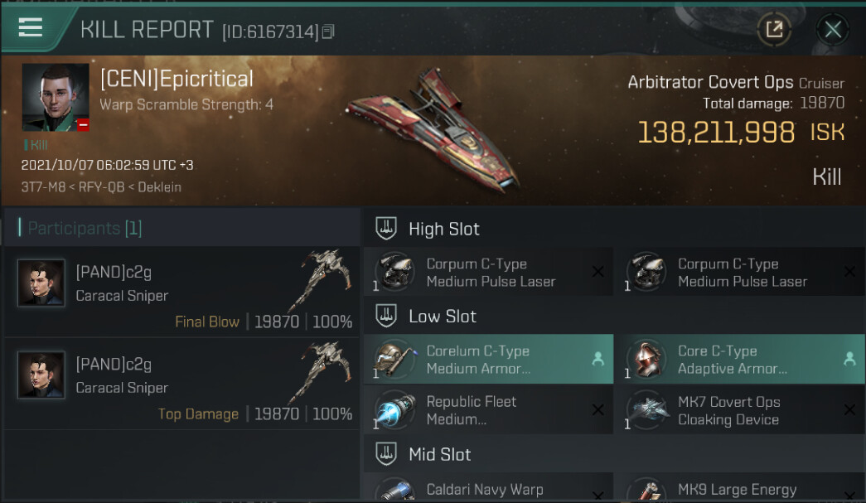Select Corelum C-Type Medium Armor module
This screenshot has width=866, height=503.
point(488,359)
